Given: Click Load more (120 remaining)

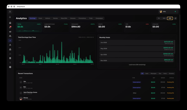Looking at the screenshot, I should pyautogui.click(x=137, y=64).
